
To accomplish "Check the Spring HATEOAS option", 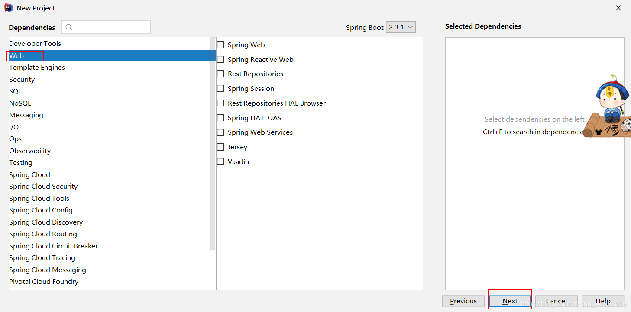I will 221,118.
